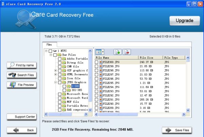Click the add-file icon with green plus
Screen dimensions: 204x137
click(x=118, y=52)
